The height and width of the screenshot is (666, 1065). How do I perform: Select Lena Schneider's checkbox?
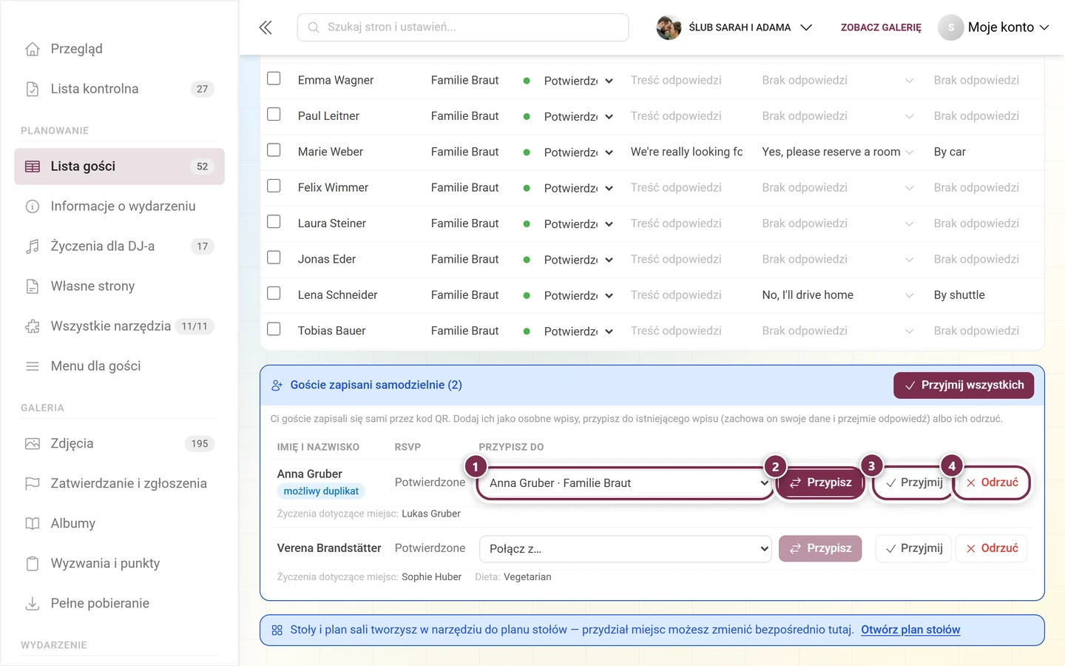[x=274, y=293]
